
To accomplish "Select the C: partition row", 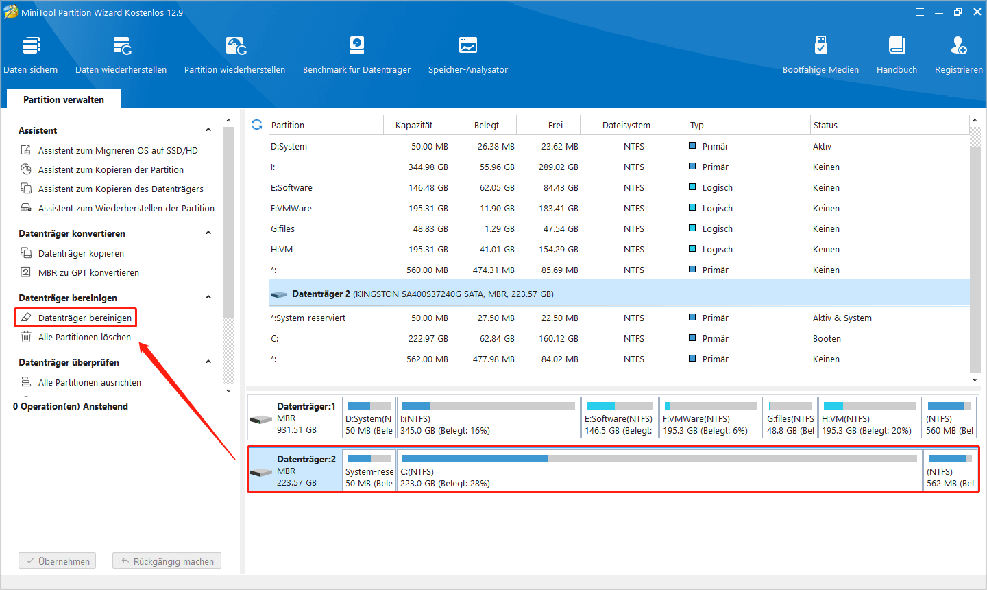I will (619, 338).
